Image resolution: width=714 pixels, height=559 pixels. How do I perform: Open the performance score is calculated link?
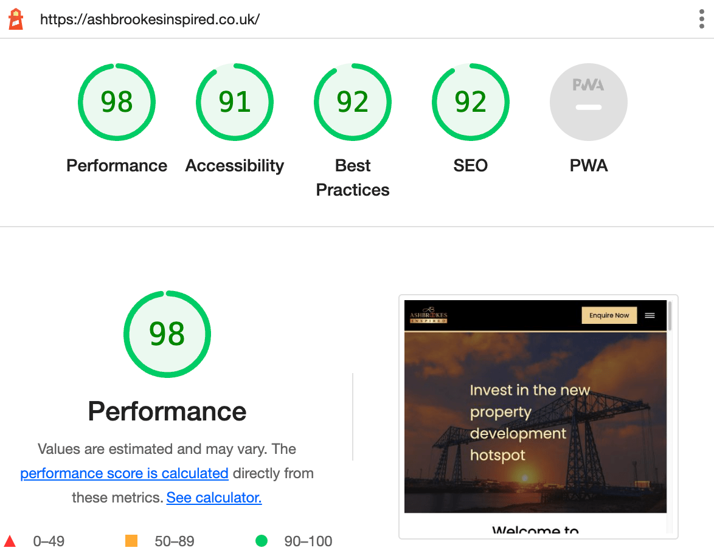[x=124, y=473]
